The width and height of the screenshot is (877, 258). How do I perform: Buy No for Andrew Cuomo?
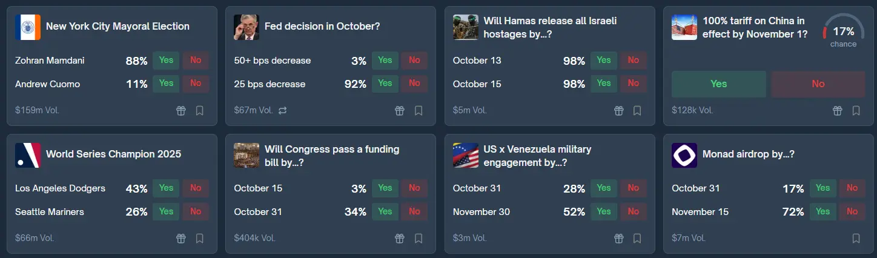tap(196, 84)
